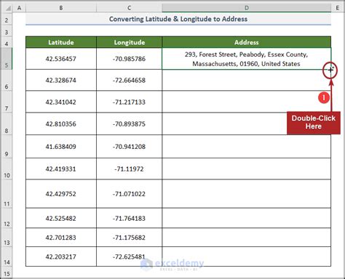
Task: Select empty address cell beside 42.419331
Action: click(x=246, y=169)
